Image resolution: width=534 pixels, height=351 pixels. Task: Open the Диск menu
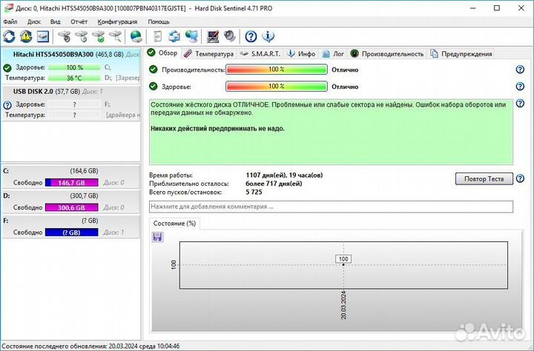click(x=33, y=21)
